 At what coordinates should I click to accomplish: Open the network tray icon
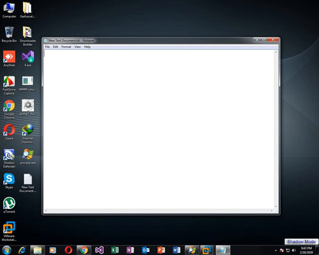(288, 251)
